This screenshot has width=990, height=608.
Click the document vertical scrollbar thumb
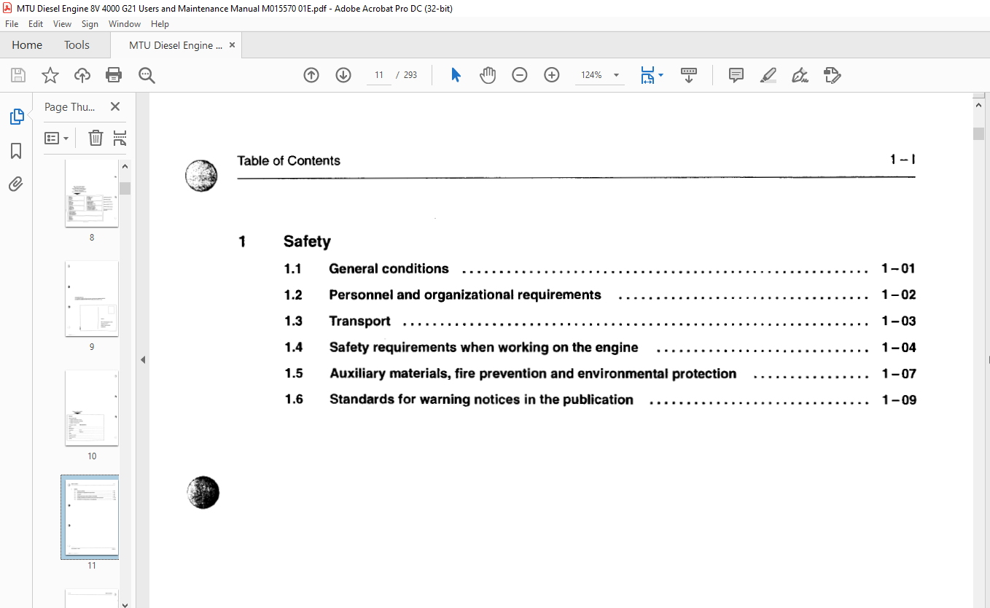978,133
